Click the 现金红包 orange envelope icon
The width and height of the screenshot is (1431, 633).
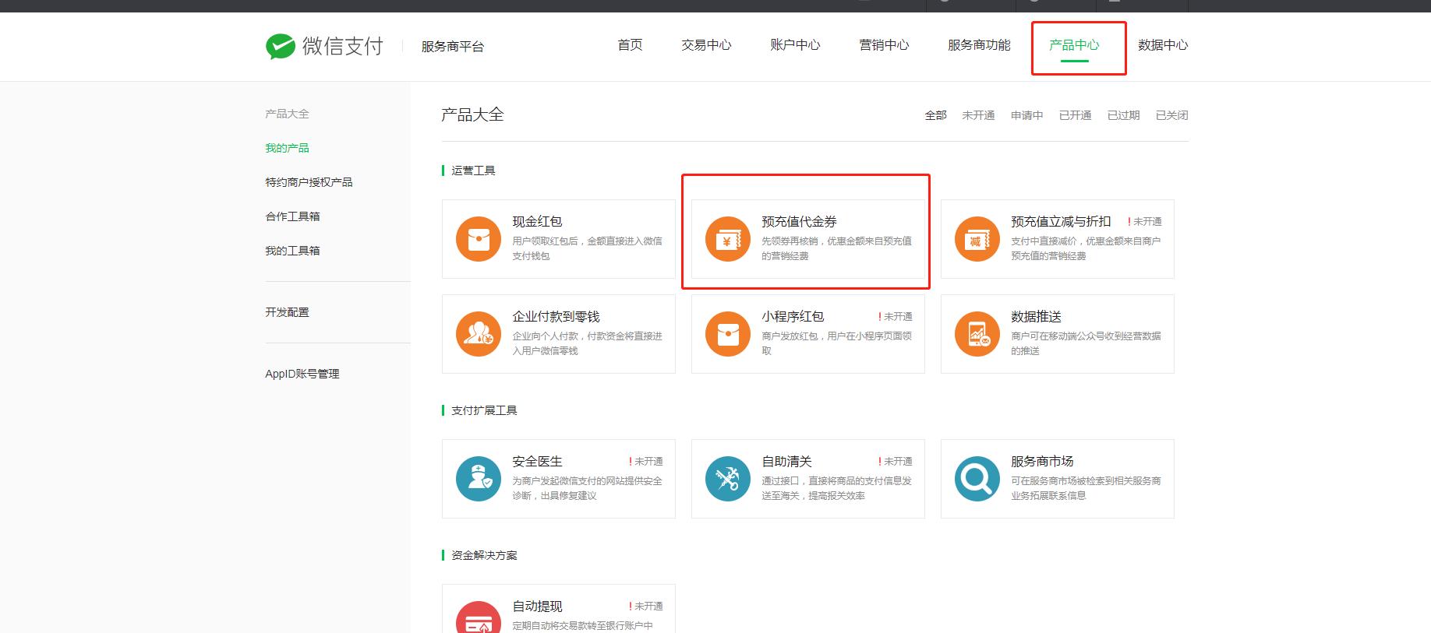[x=479, y=239]
